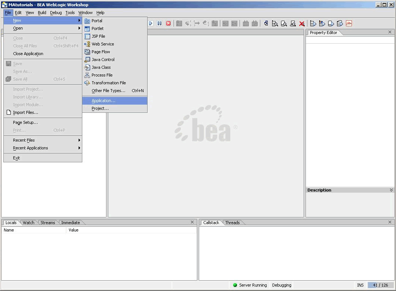Collapse the Description section chevron
396x291 pixels.
pos(391,190)
